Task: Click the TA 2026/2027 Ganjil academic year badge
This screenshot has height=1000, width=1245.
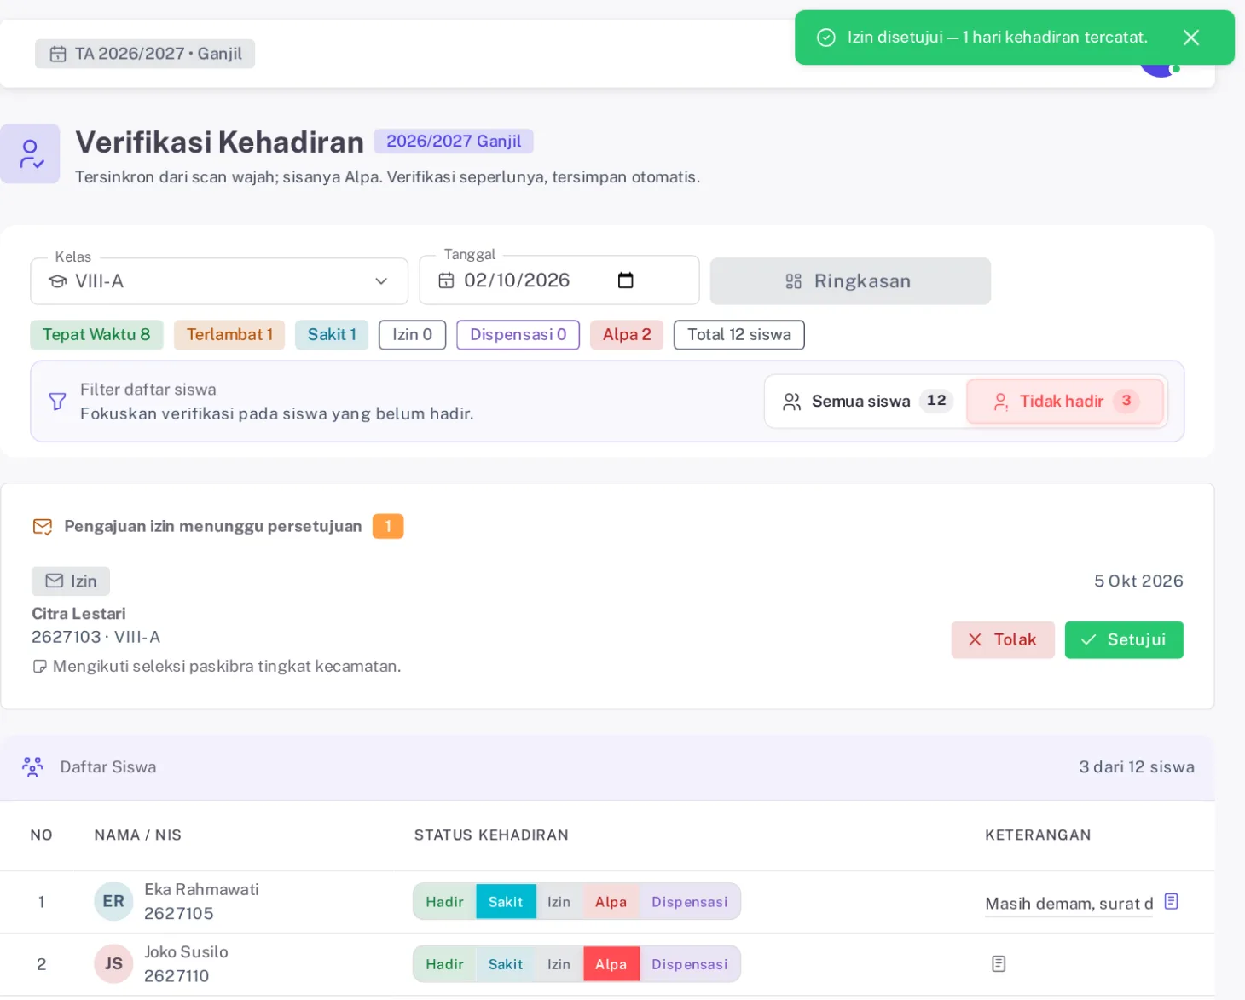Action: [145, 54]
